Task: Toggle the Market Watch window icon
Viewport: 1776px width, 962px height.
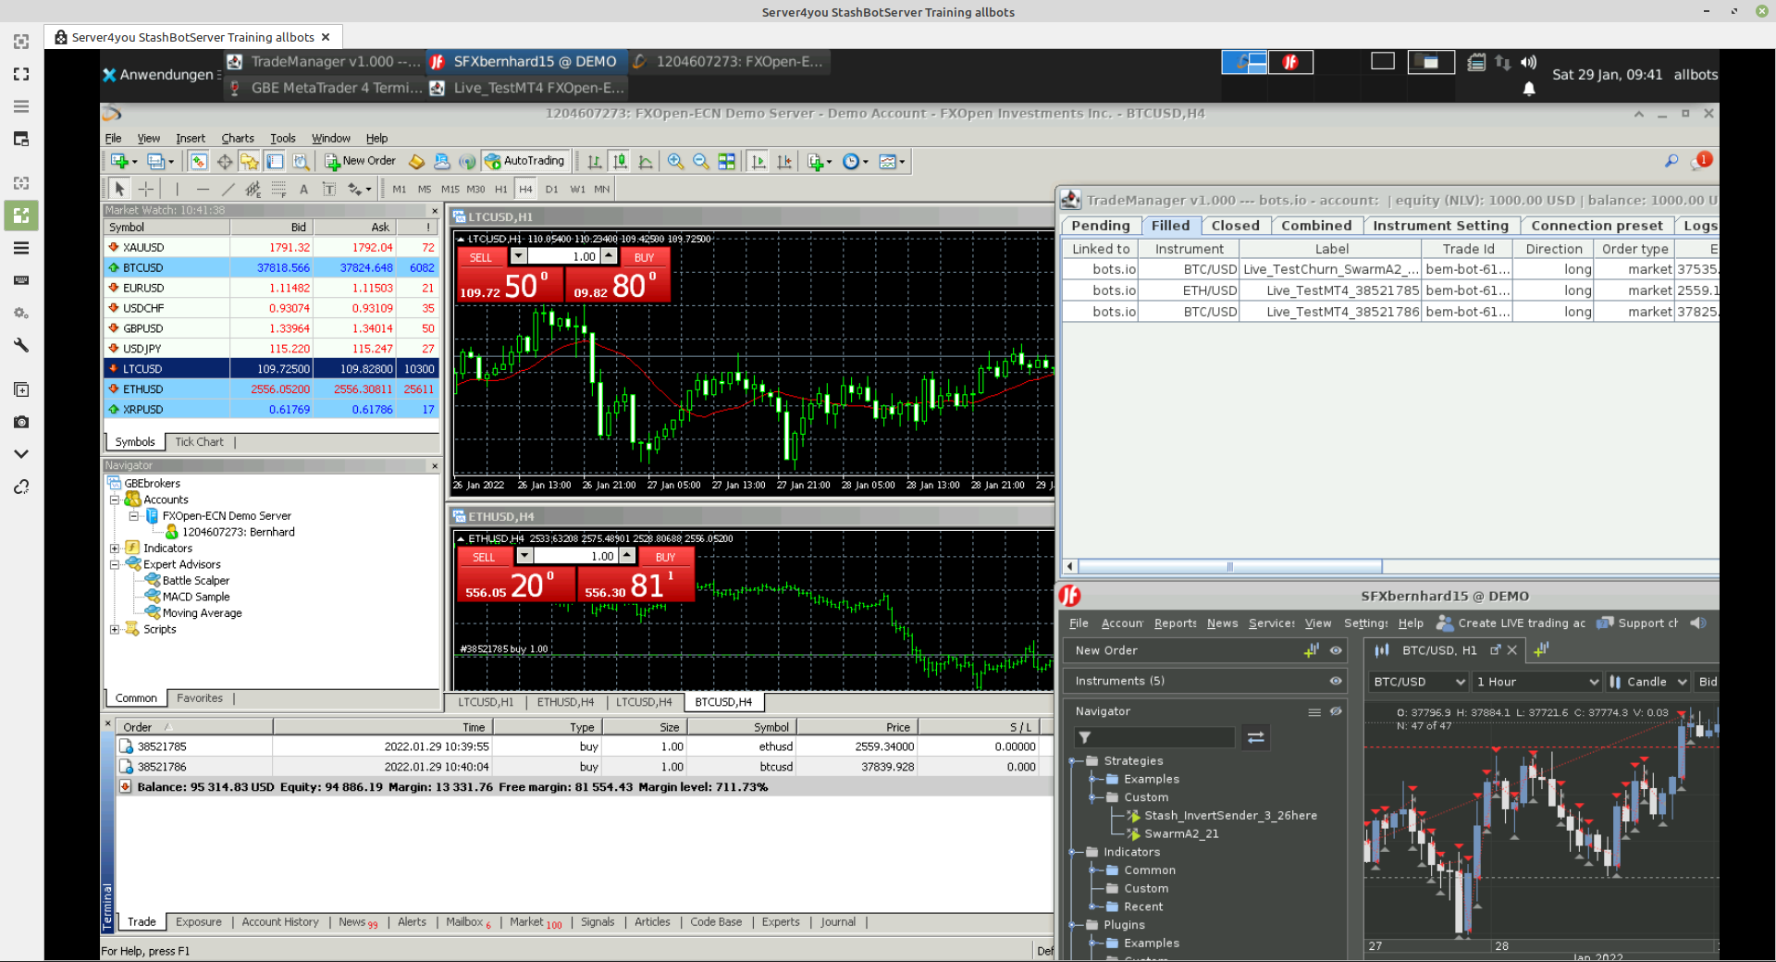Action: (x=199, y=161)
